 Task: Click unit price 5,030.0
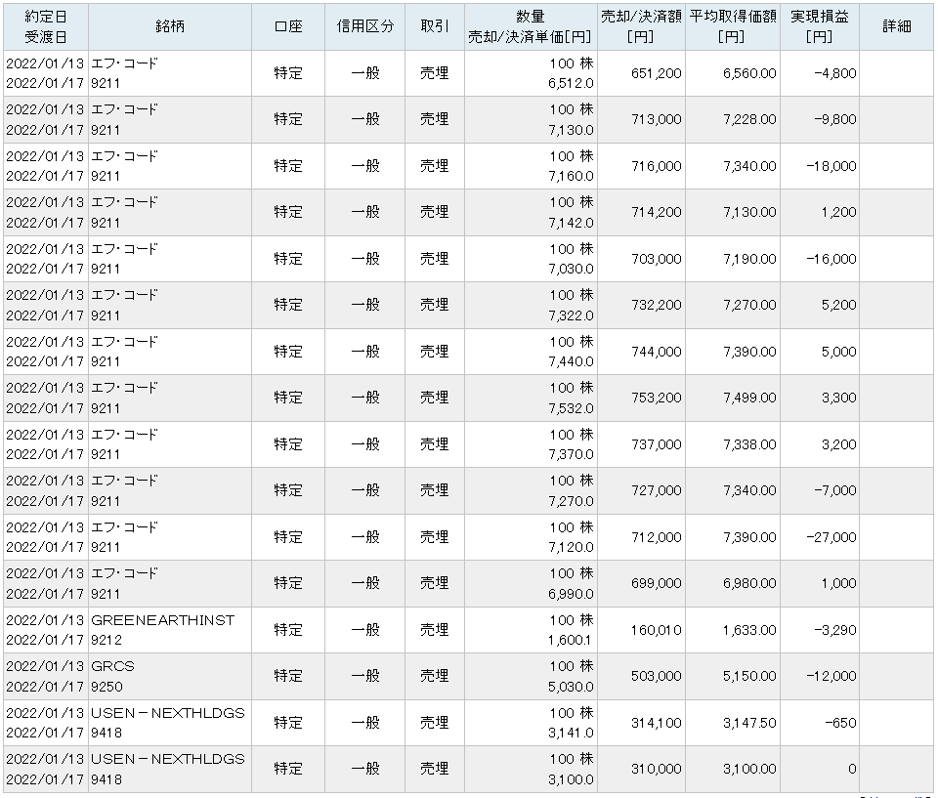pyautogui.click(x=571, y=687)
